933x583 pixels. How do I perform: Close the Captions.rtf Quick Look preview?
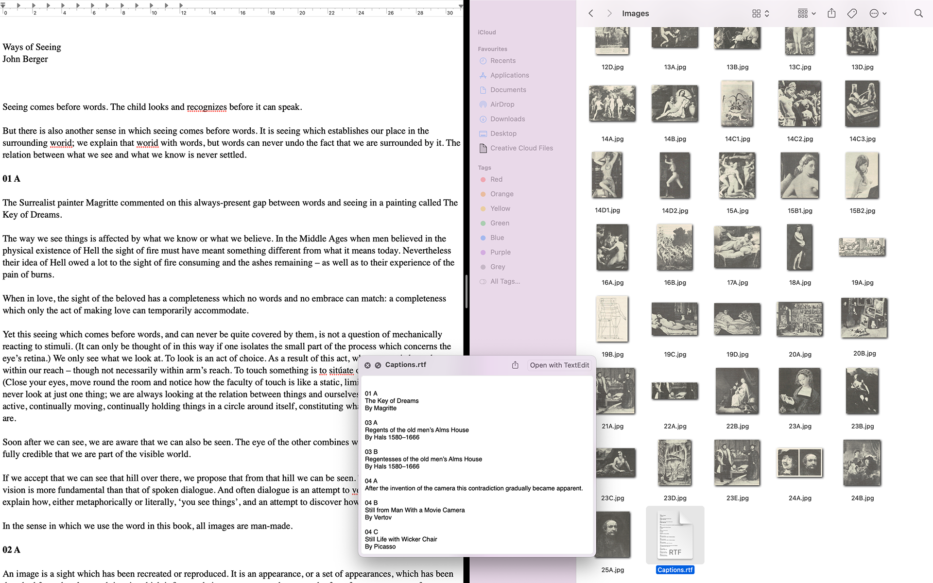(367, 365)
